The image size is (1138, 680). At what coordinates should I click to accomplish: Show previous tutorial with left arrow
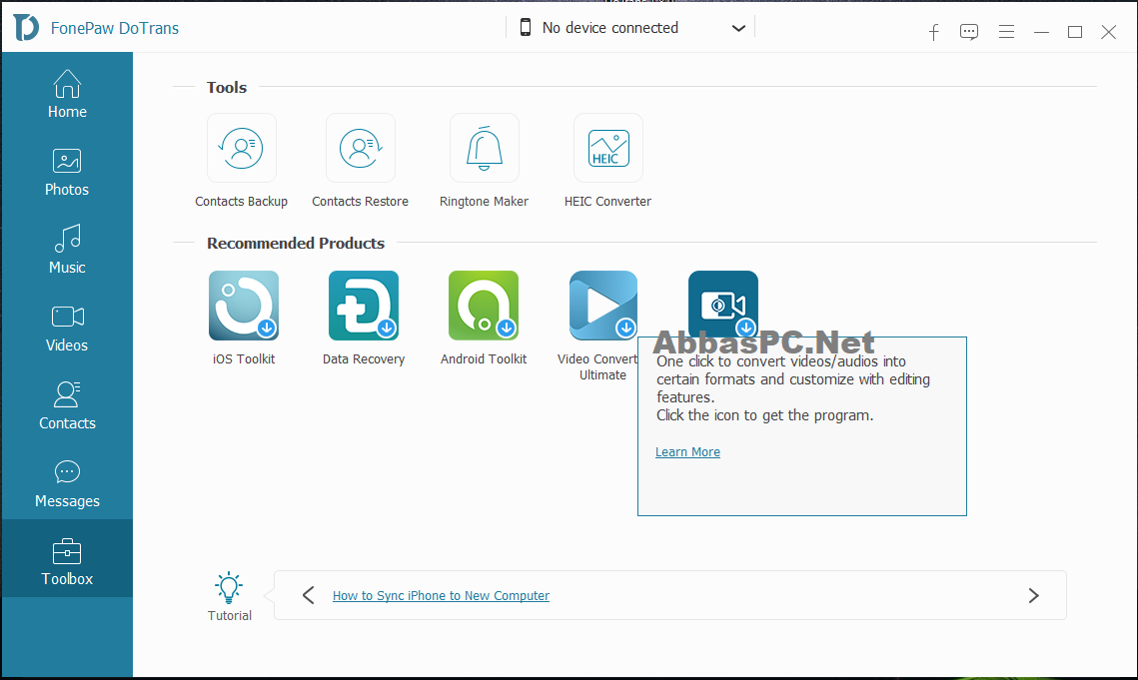[309, 595]
